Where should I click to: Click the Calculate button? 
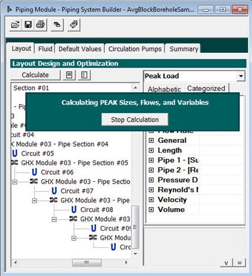(x=36, y=75)
